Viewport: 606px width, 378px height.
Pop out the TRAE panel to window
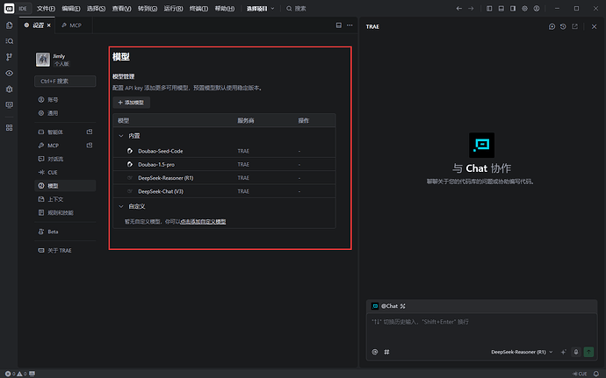575,26
